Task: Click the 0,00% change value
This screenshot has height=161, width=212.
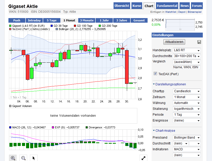Action: click(x=156, y=25)
